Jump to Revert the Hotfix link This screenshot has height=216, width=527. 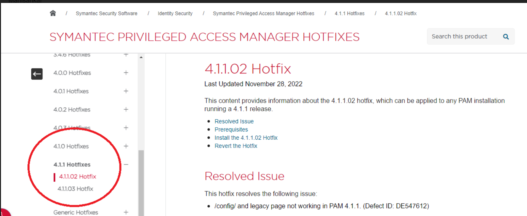pyautogui.click(x=236, y=146)
